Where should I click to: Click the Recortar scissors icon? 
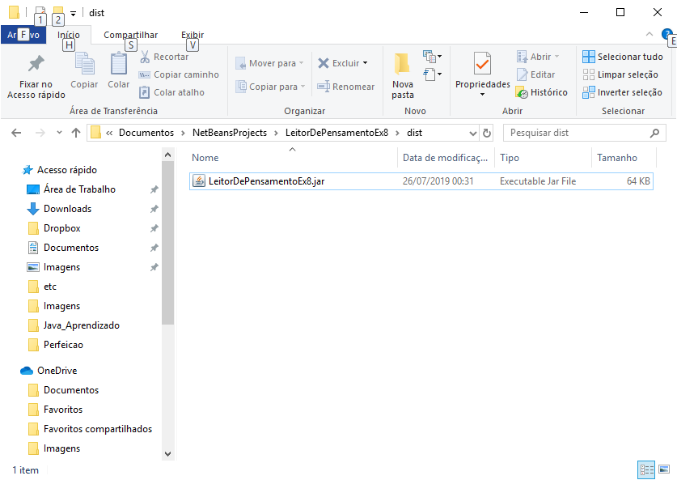pyautogui.click(x=145, y=57)
